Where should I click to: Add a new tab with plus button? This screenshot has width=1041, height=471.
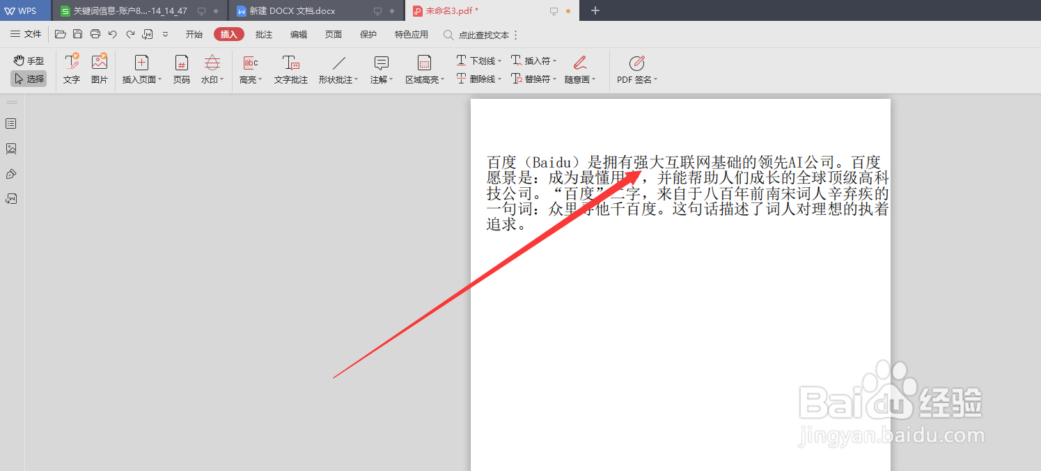tap(595, 10)
